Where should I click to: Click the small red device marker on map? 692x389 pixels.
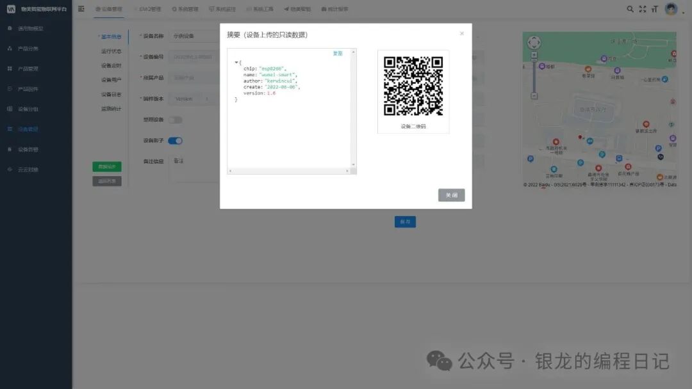tap(580, 137)
